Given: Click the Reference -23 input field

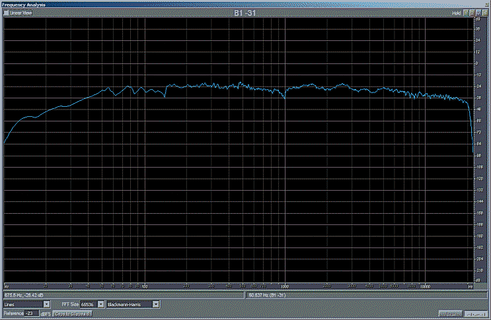Looking at the screenshot, I should coord(32,313).
